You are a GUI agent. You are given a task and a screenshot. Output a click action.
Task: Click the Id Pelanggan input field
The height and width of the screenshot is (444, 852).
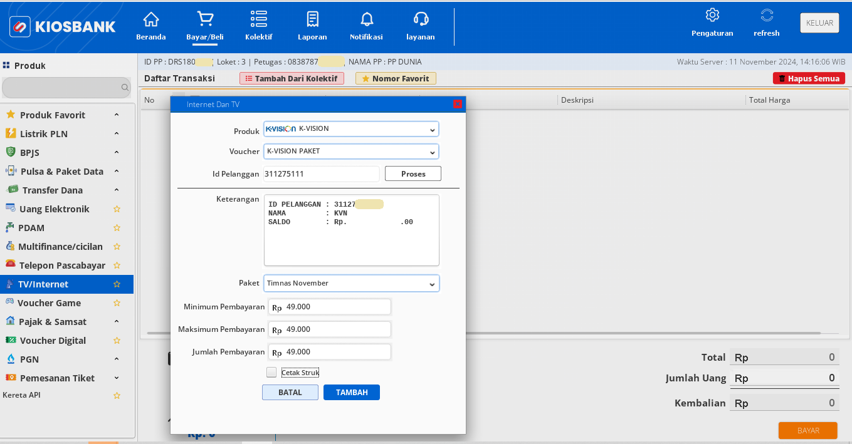coord(321,173)
